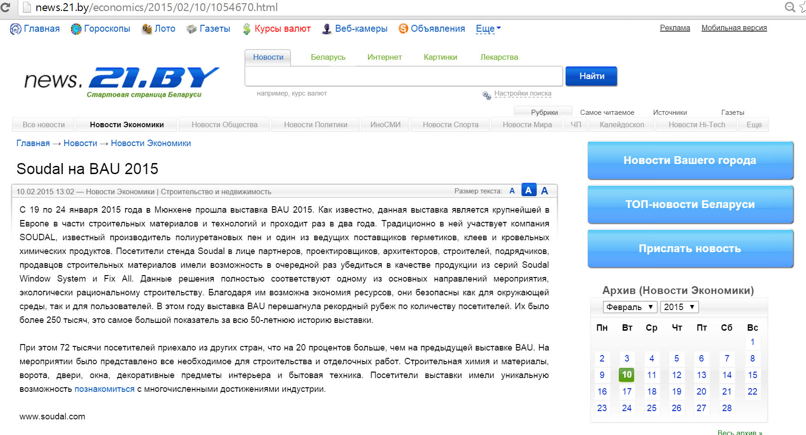Open the Газеты tab above categories
The image size is (806, 435).
point(733,113)
